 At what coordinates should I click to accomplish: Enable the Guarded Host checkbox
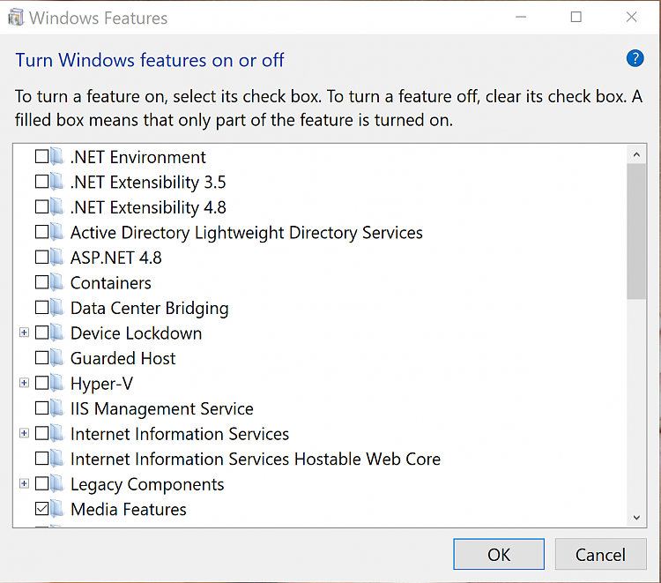click(x=41, y=358)
